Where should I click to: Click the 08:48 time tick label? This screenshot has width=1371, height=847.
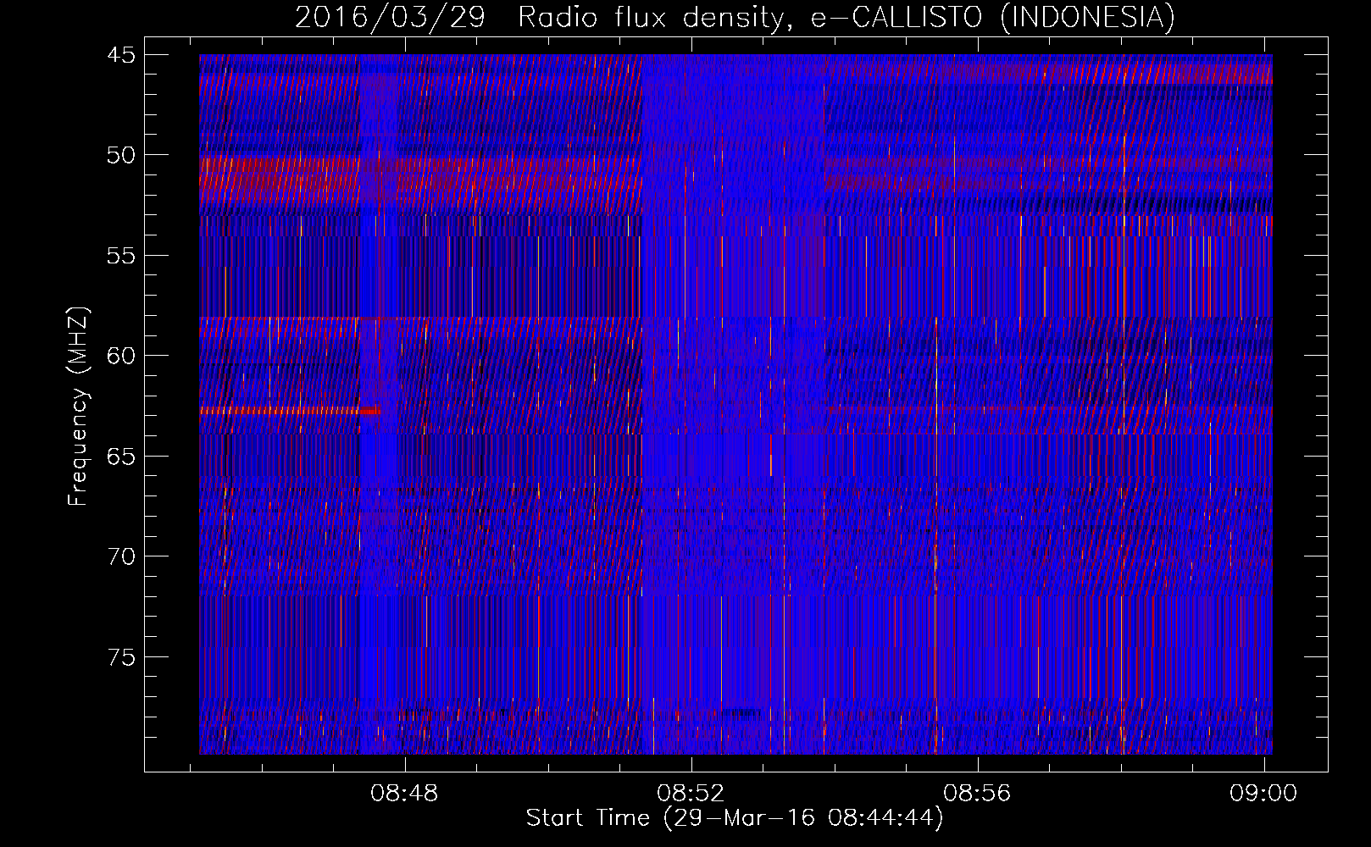point(405,794)
